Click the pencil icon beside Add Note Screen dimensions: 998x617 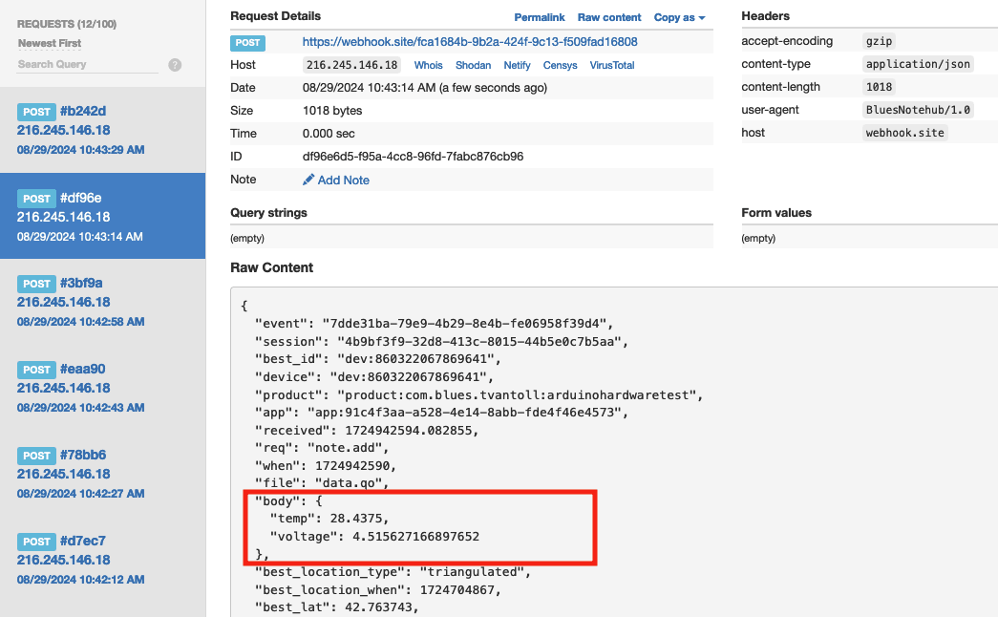[x=308, y=180]
